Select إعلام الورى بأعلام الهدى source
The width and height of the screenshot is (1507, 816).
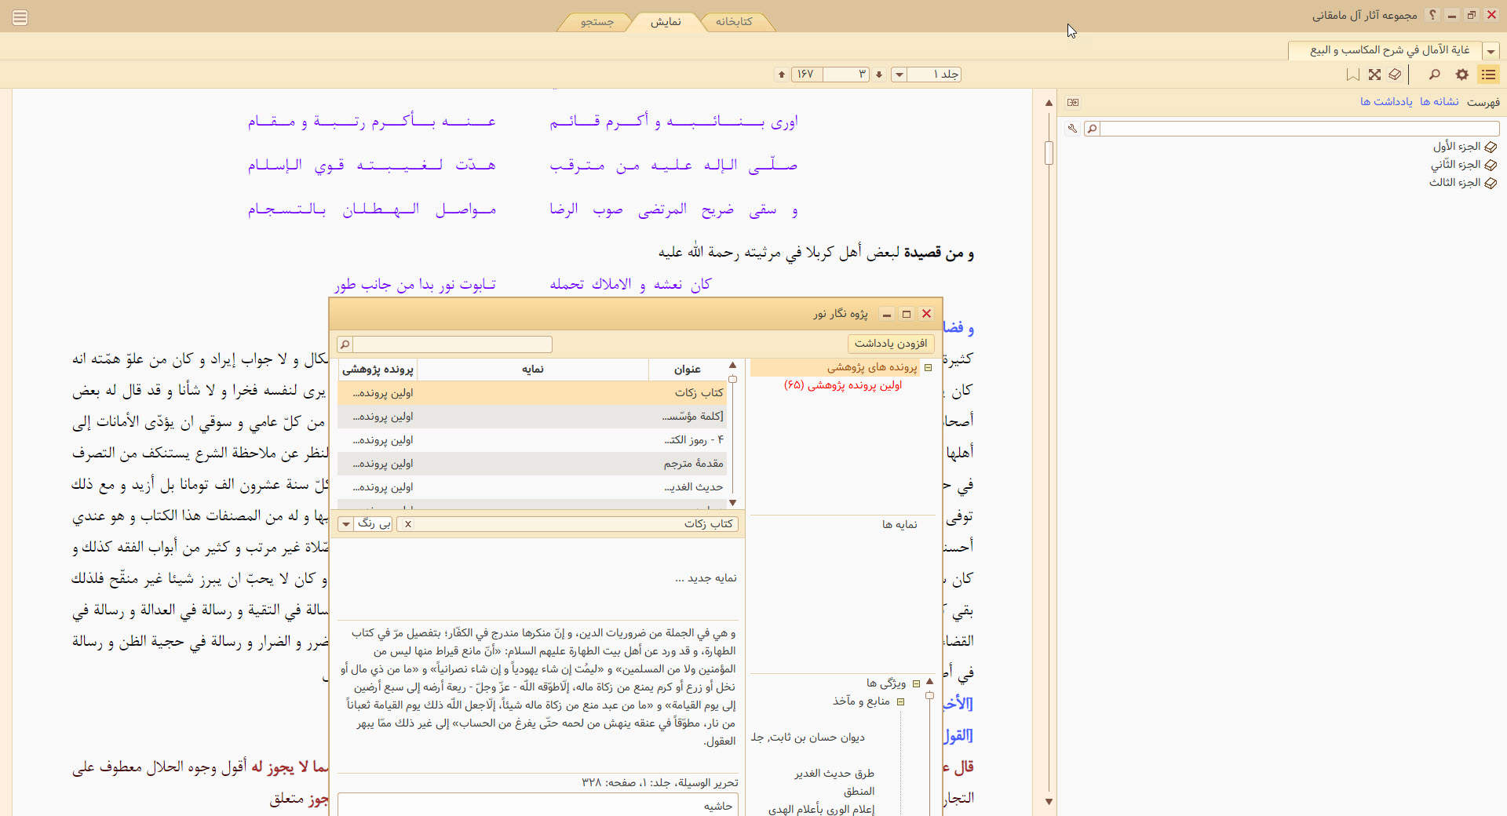coord(821,810)
